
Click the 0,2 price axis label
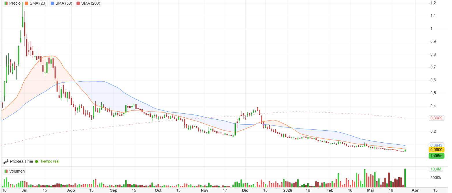433,131
